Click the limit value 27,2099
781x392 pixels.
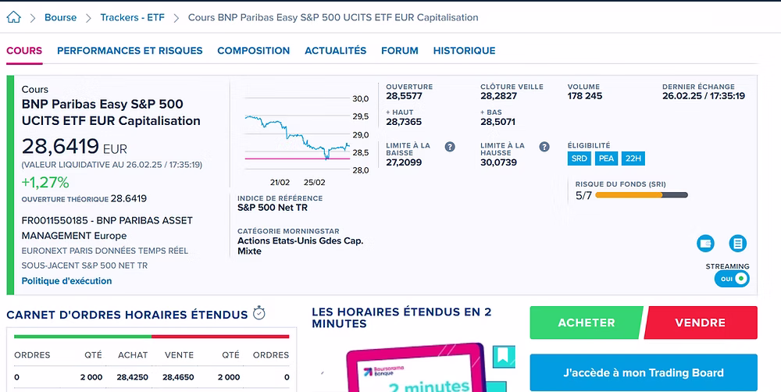404,162
